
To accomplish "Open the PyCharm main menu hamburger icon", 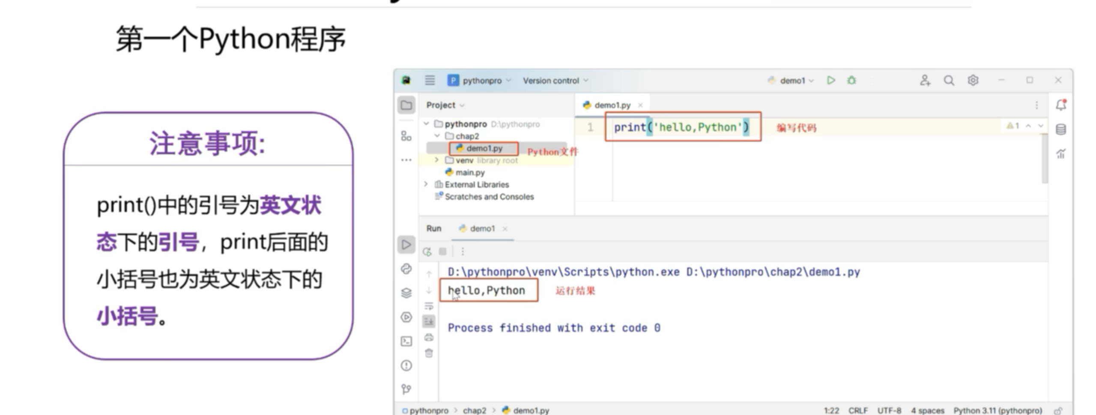I will (x=430, y=80).
